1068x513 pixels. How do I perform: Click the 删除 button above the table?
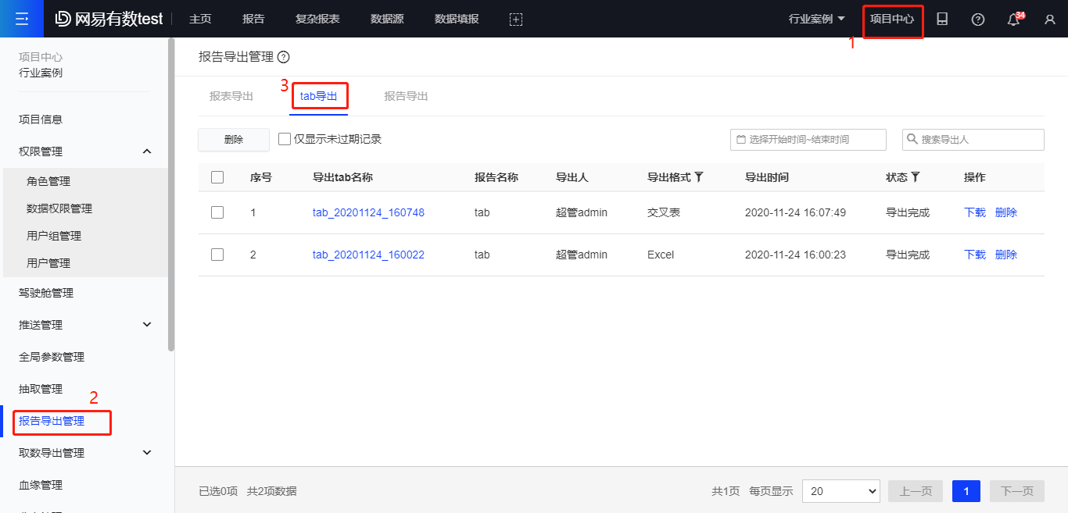[234, 139]
